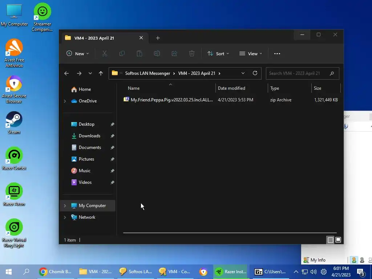Click the settings gear in tray
The width and height of the screenshot is (372, 279).
point(324,272)
